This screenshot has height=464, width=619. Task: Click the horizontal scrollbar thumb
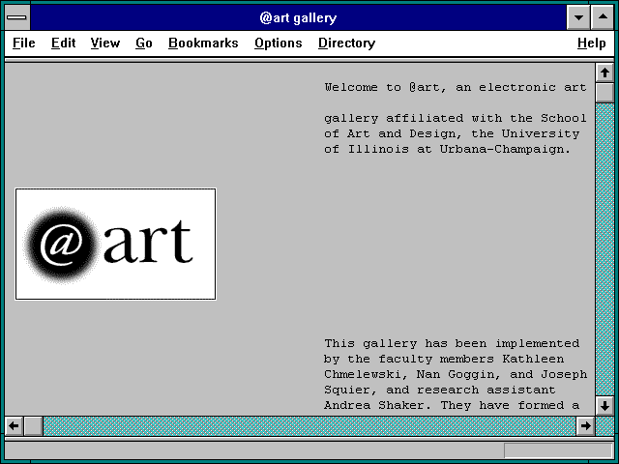pyautogui.click(x=34, y=426)
